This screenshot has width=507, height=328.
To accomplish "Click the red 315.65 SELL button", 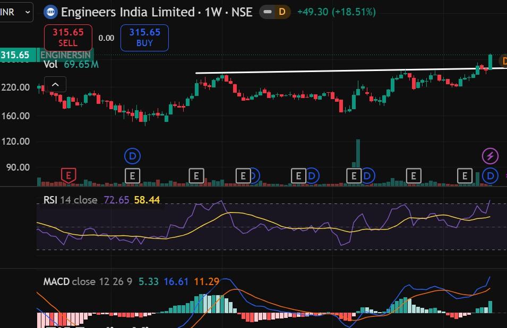I will [68, 38].
